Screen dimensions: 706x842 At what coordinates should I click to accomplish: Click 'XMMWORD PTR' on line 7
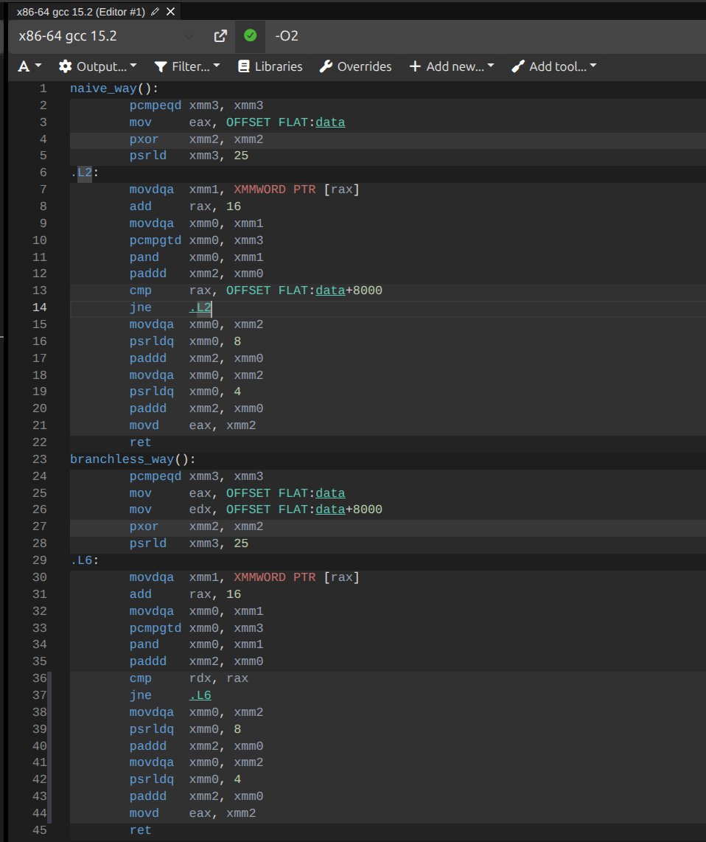(274, 189)
